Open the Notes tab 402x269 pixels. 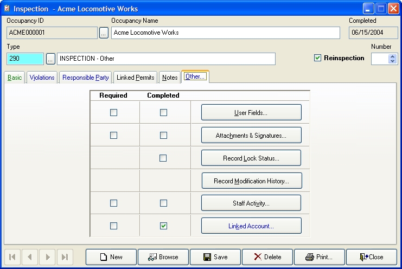[170, 78]
